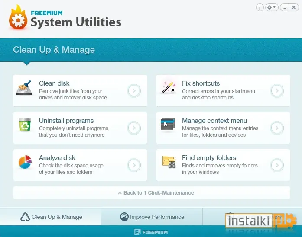Select the Find empty folders title text
302x237 pixels.
click(209, 158)
